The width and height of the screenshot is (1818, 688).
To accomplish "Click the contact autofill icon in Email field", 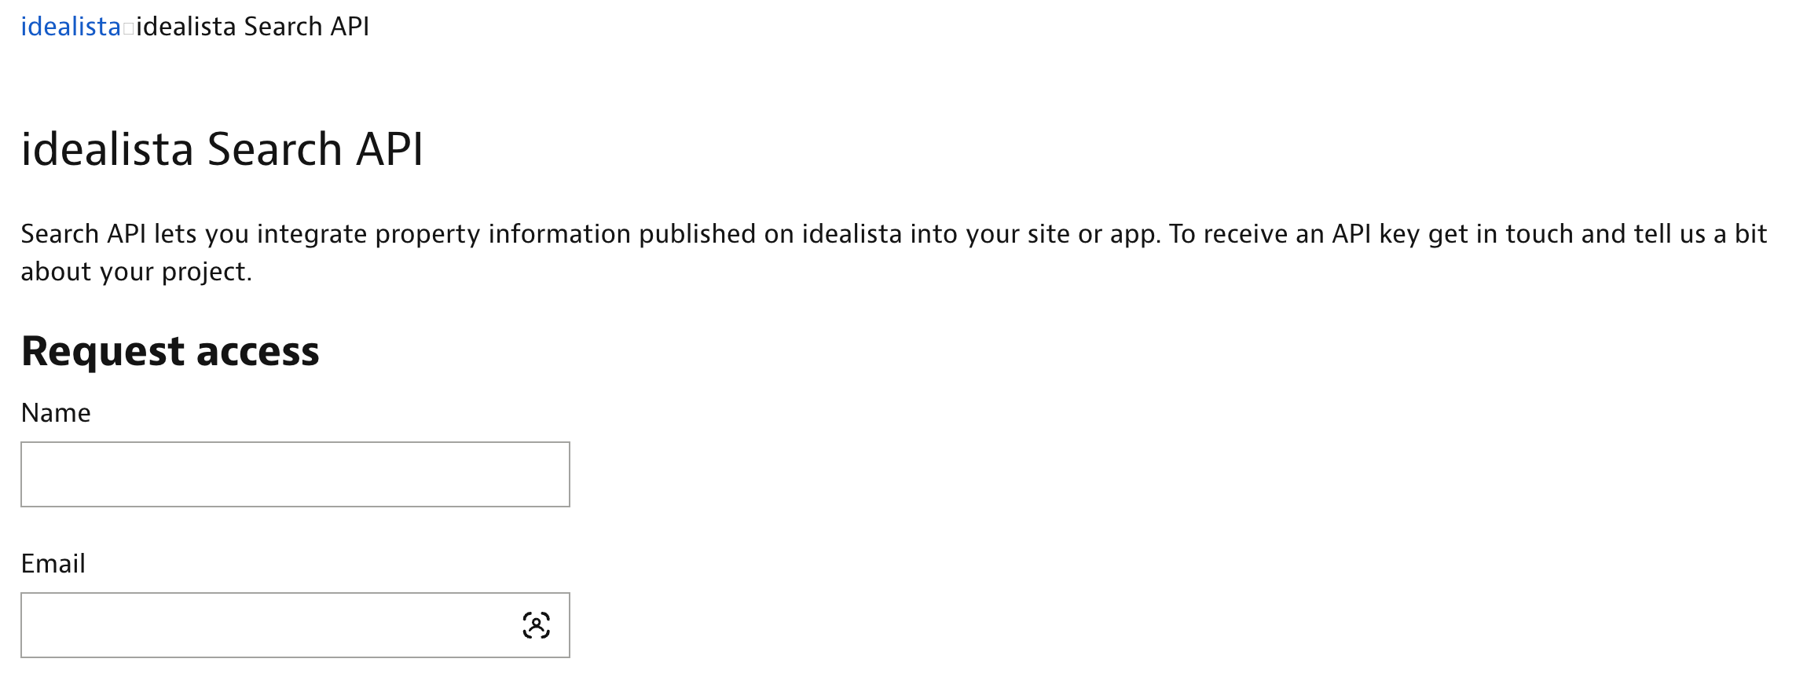I will coord(536,625).
